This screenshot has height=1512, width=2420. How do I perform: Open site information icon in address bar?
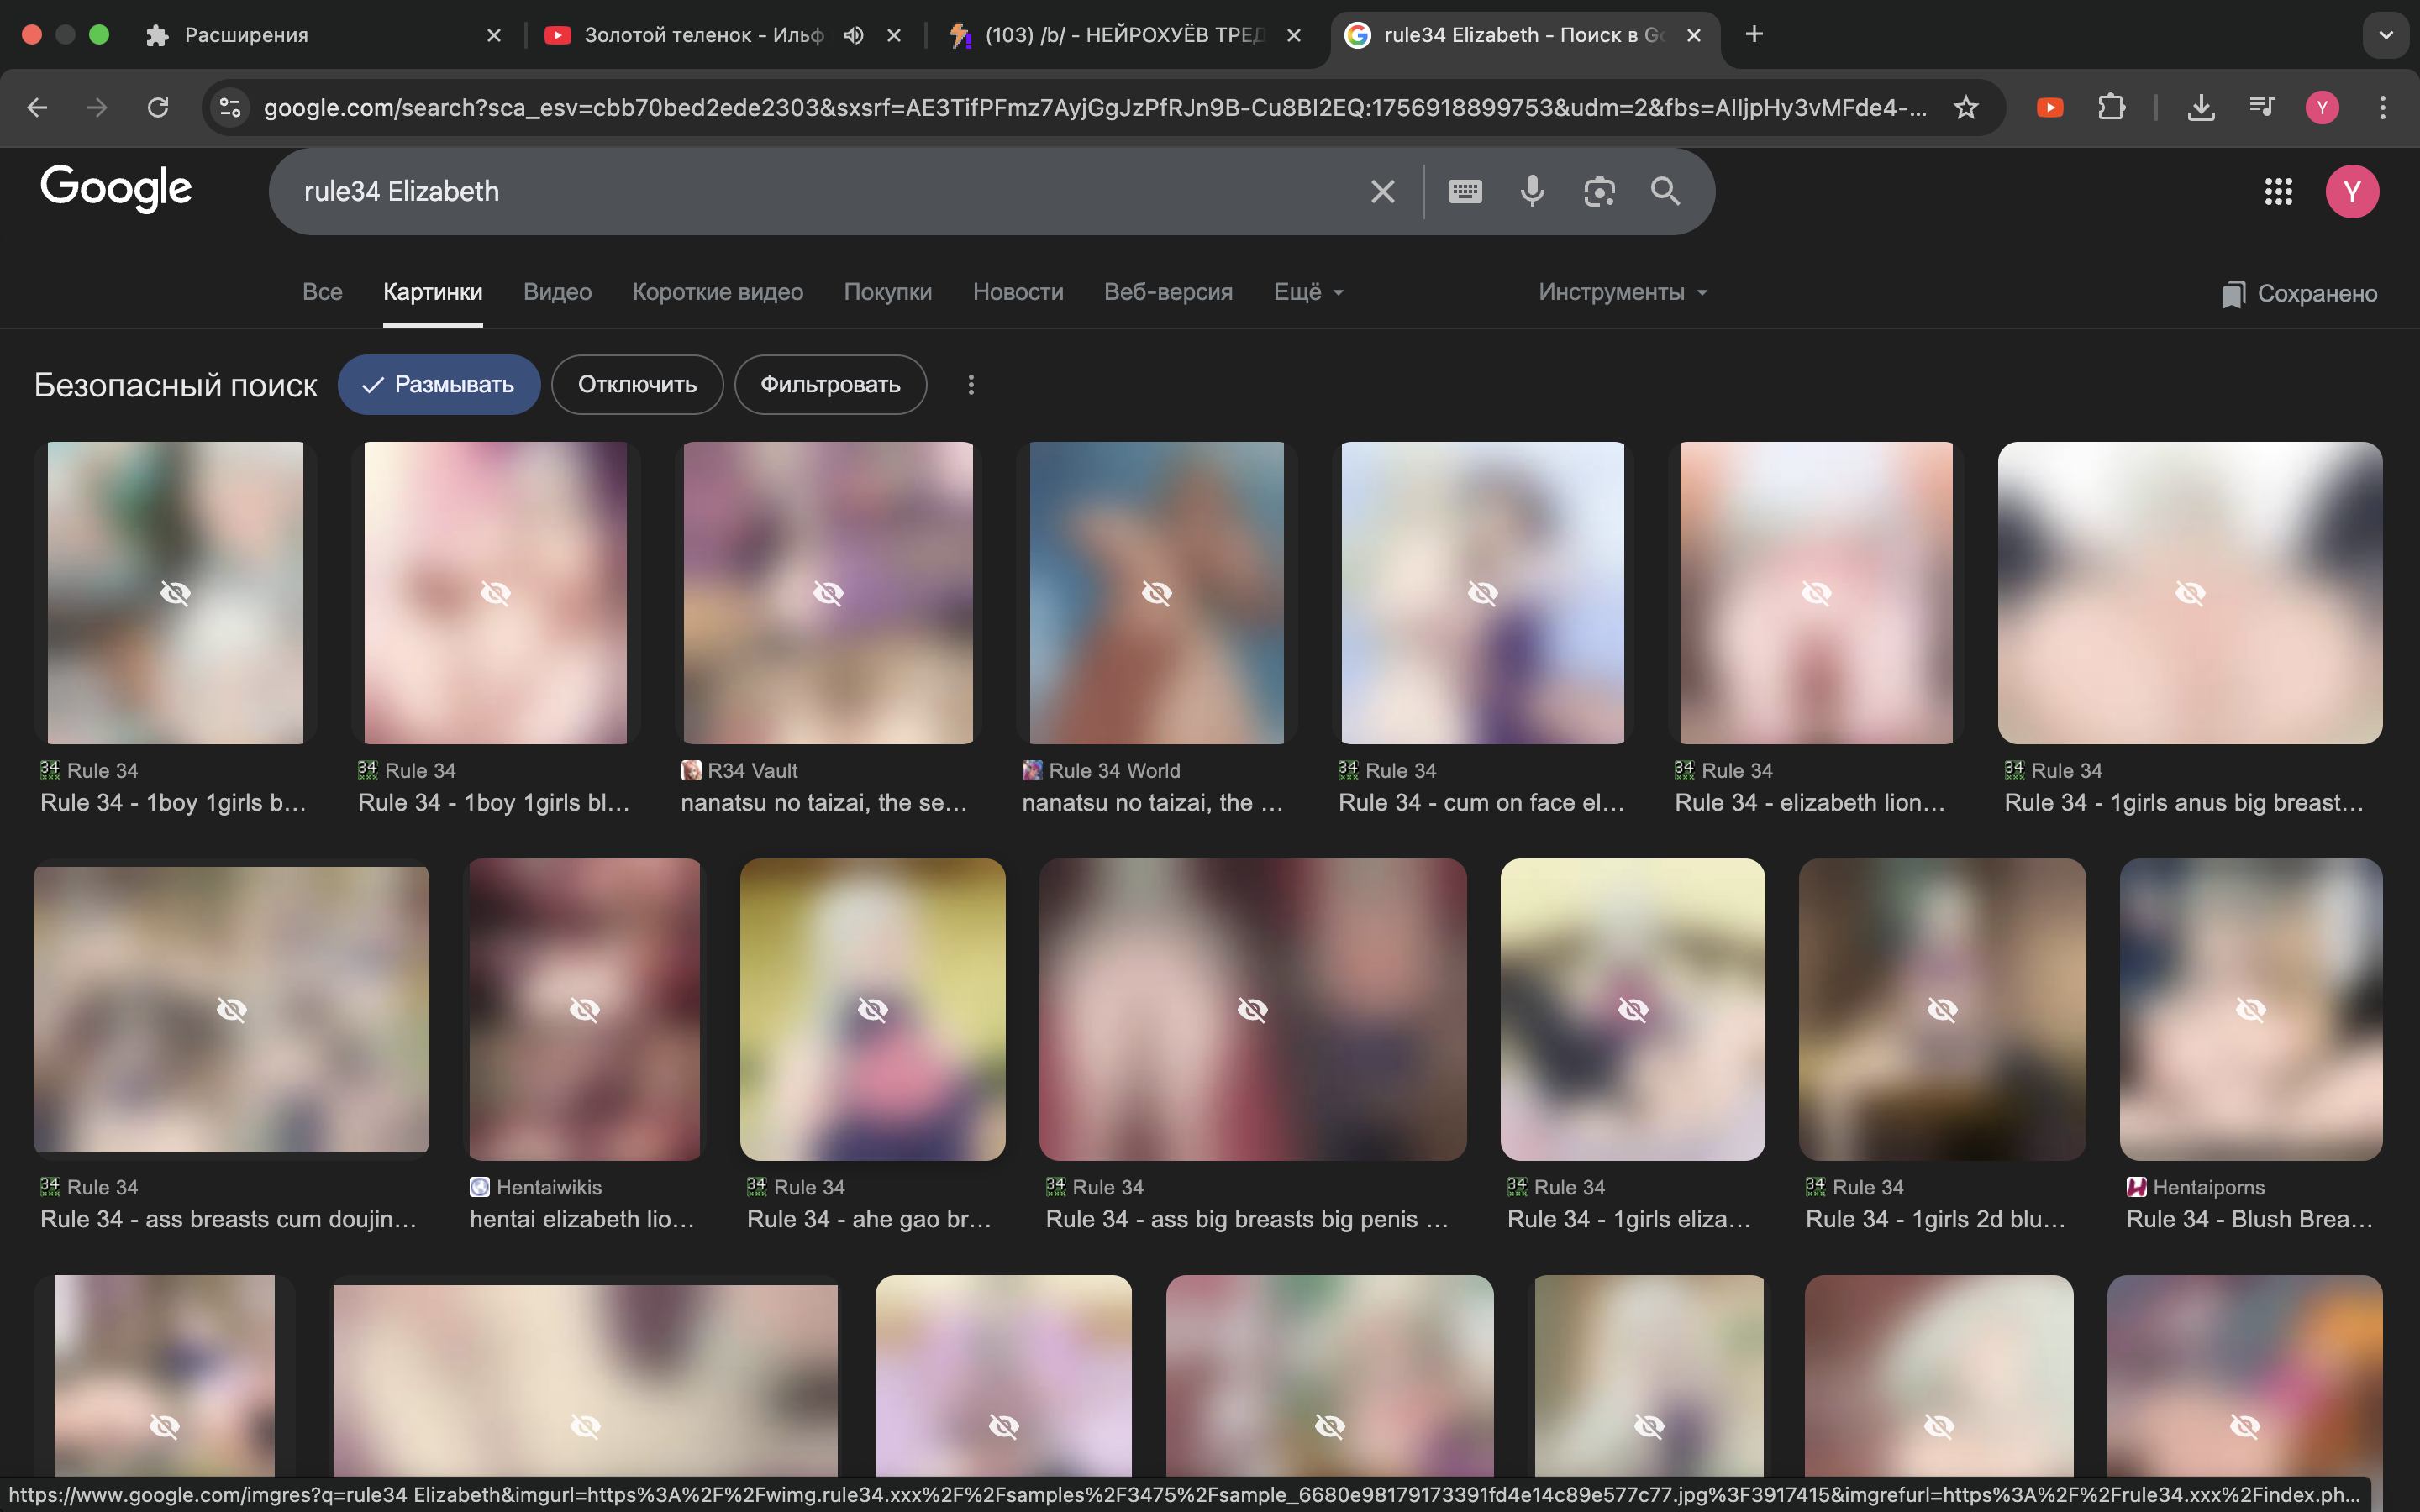coord(230,107)
